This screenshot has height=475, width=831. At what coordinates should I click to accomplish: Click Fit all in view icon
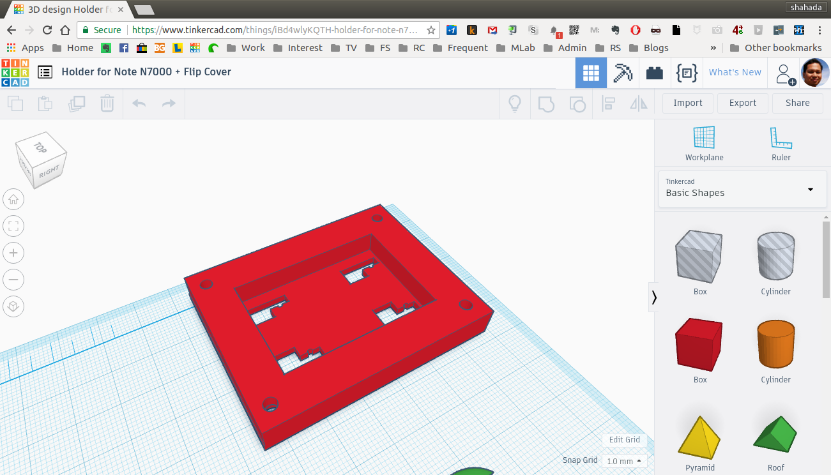(x=13, y=226)
